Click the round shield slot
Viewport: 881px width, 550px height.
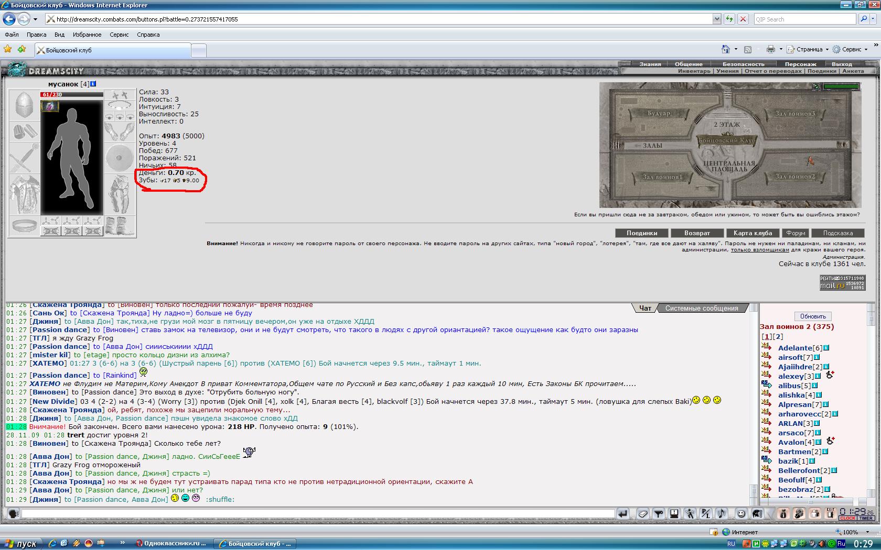120,158
